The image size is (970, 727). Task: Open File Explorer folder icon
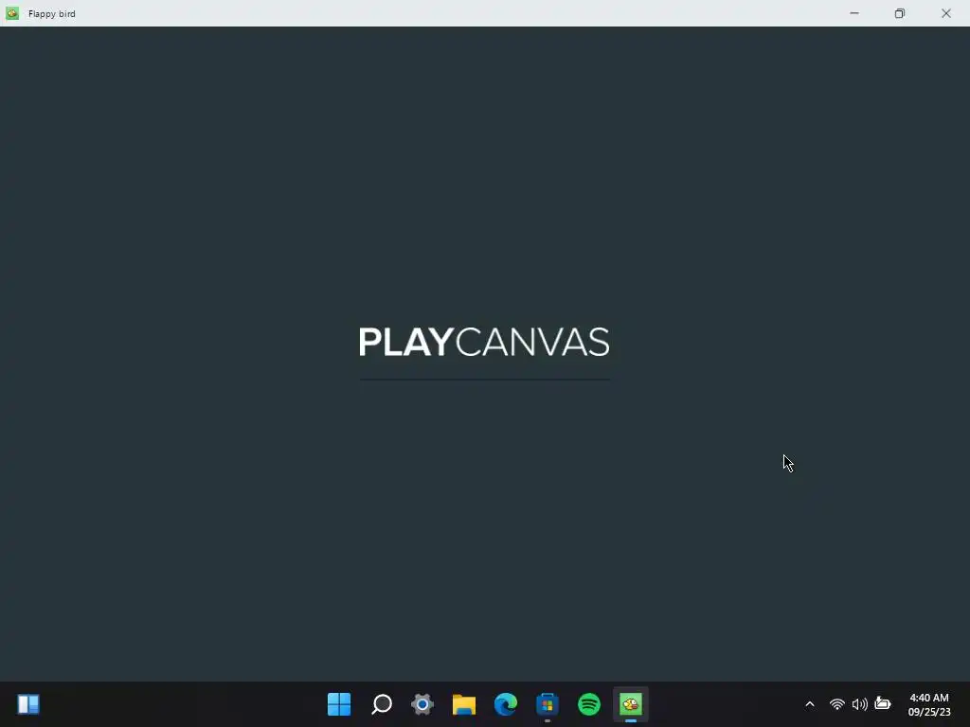pyautogui.click(x=464, y=704)
